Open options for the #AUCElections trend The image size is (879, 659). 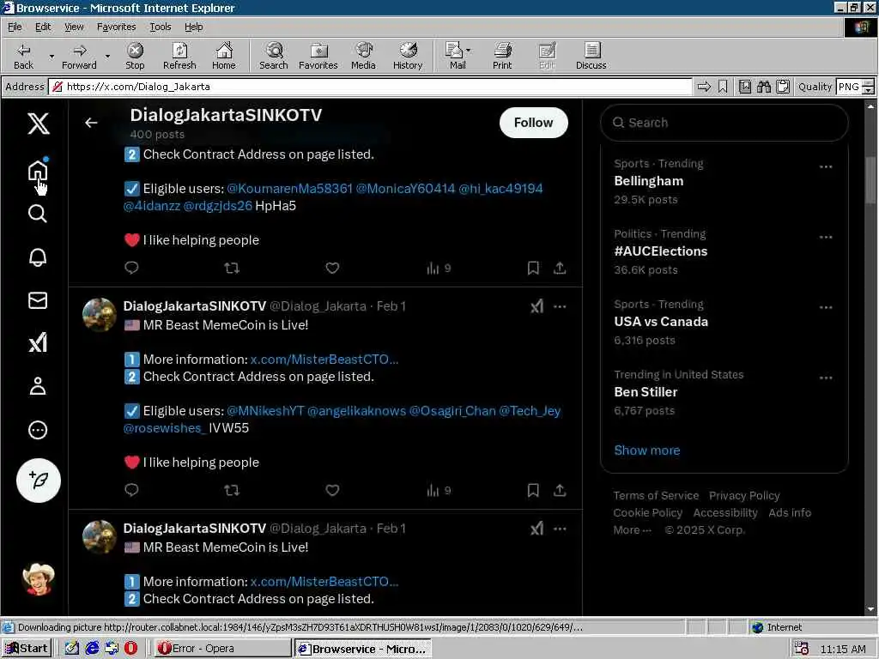825,237
